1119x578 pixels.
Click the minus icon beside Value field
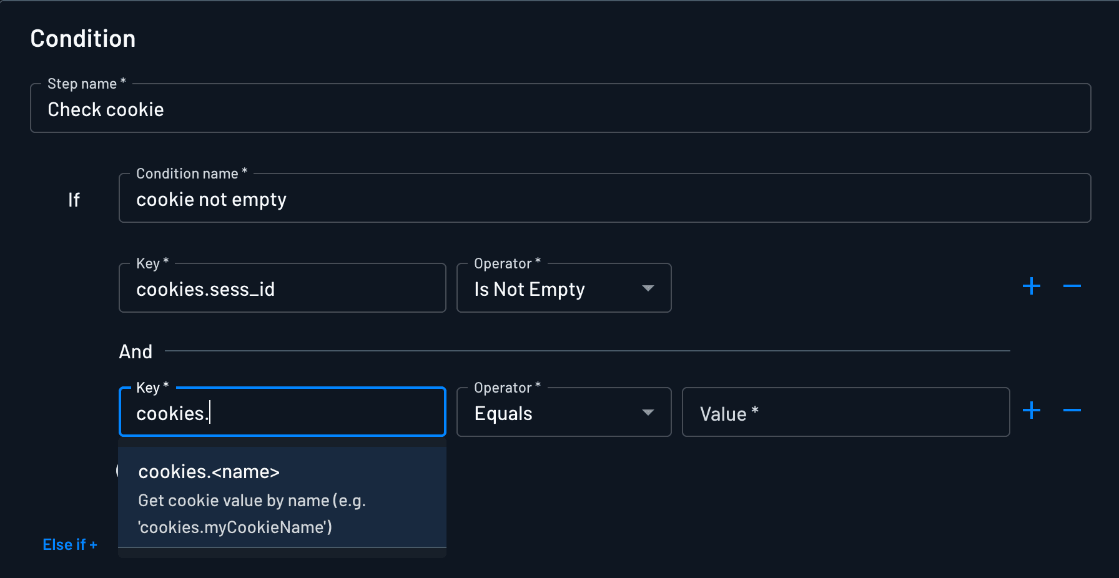(x=1072, y=411)
